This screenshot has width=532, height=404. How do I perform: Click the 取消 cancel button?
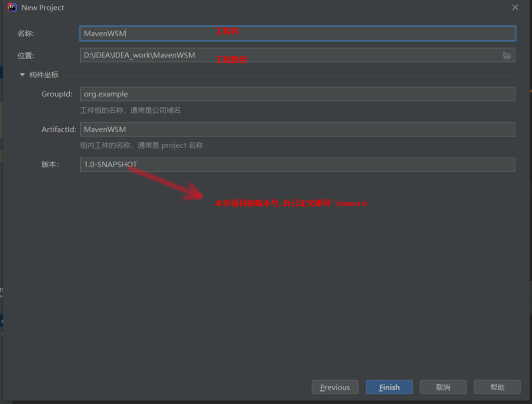pos(443,387)
